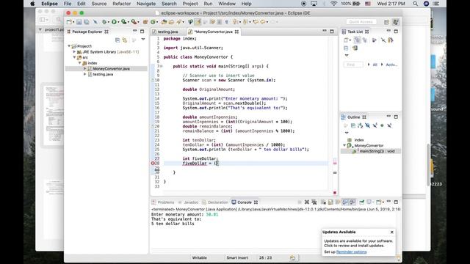
Task: Click the External Tools run icon
Action: pos(134,22)
